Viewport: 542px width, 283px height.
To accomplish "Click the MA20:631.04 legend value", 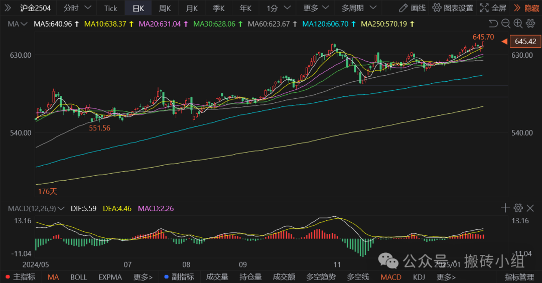I will pyautogui.click(x=160, y=24).
